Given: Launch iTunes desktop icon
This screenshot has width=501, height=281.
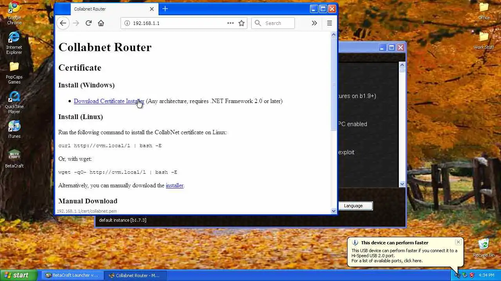Looking at the screenshot, I should pyautogui.click(x=14, y=130).
